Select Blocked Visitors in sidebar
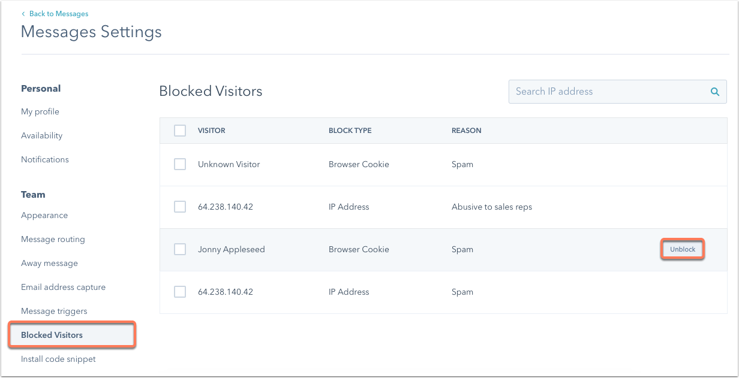 coord(72,335)
